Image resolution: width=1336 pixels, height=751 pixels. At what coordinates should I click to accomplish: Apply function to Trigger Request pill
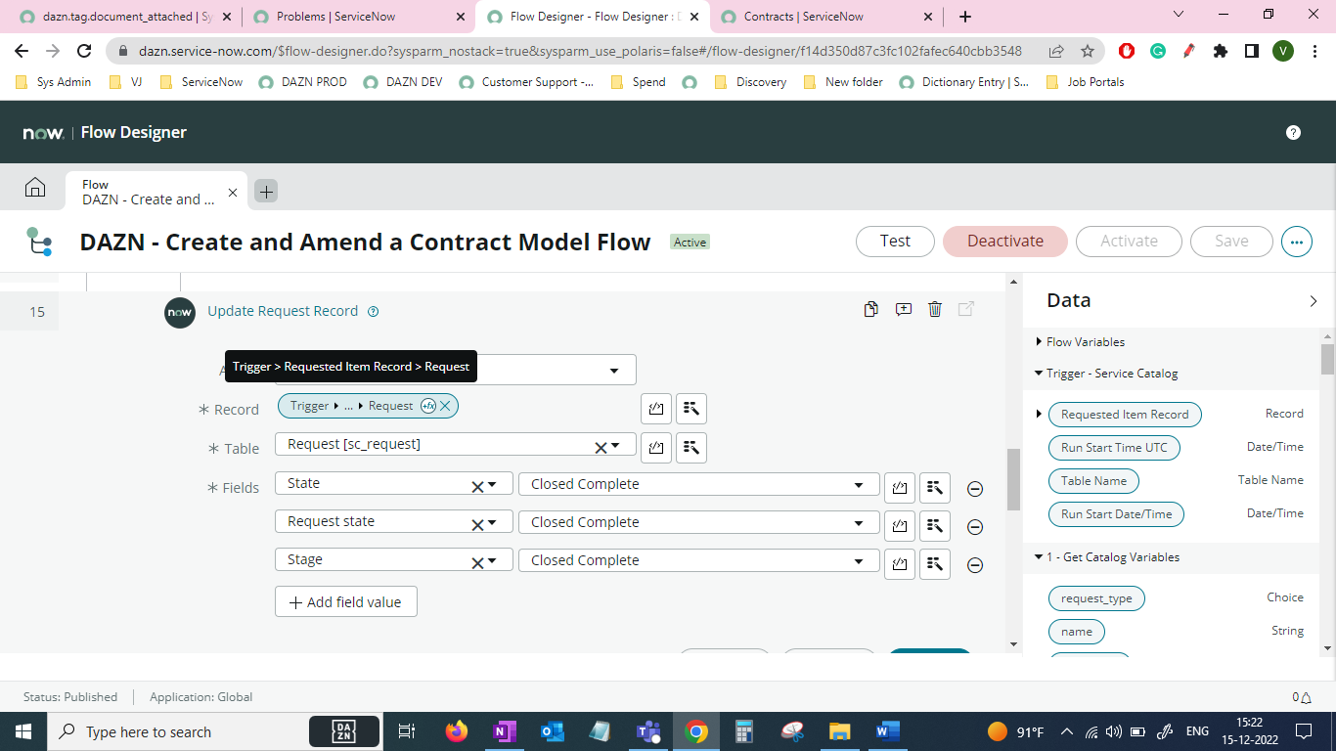tap(428, 406)
